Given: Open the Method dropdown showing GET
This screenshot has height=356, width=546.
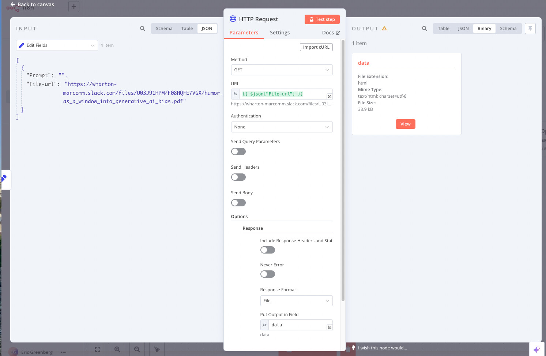Looking at the screenshot, I should 282,70.
